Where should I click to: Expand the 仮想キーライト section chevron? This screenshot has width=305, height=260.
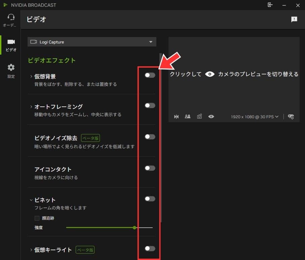31,250
